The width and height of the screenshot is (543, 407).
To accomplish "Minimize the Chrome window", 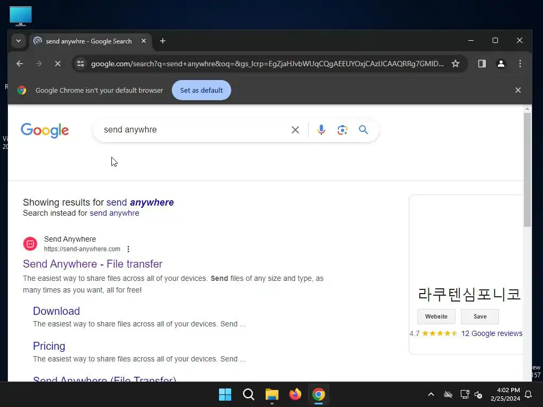I will point(471,40).
